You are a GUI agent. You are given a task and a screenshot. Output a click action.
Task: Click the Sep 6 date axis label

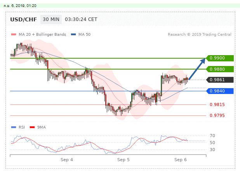[181, 160]
